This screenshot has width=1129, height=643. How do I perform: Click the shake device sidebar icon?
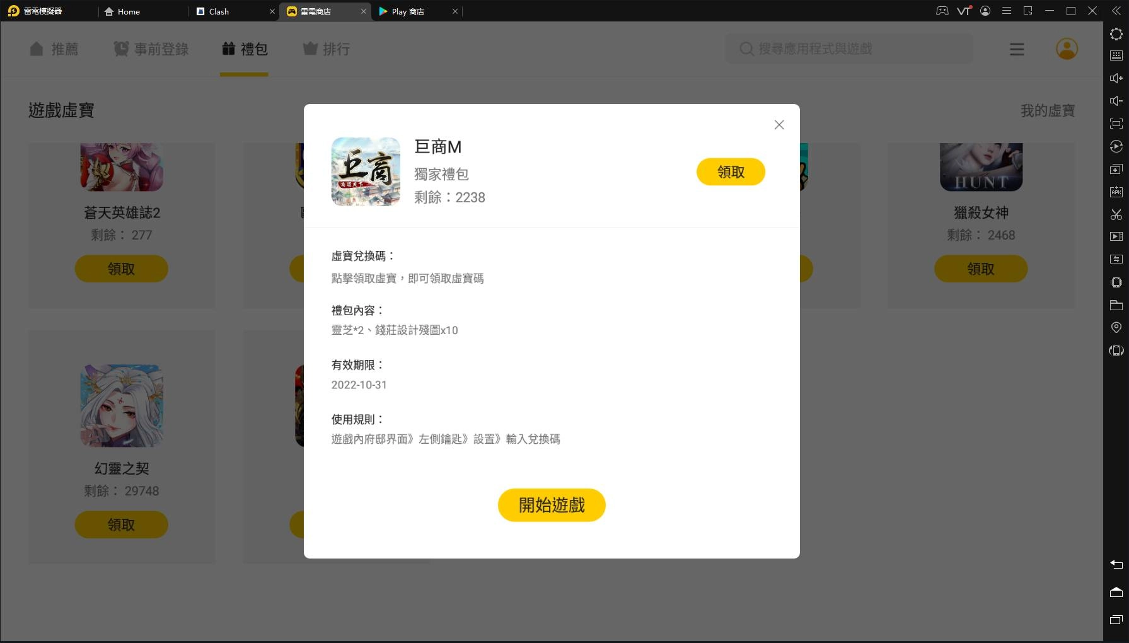[x=1116, y=282]
